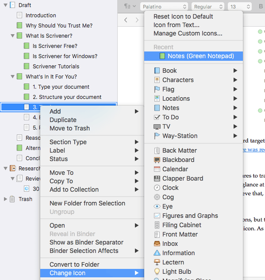
Task: Click Manage Custom Icons...
Action: pos(193,33)
